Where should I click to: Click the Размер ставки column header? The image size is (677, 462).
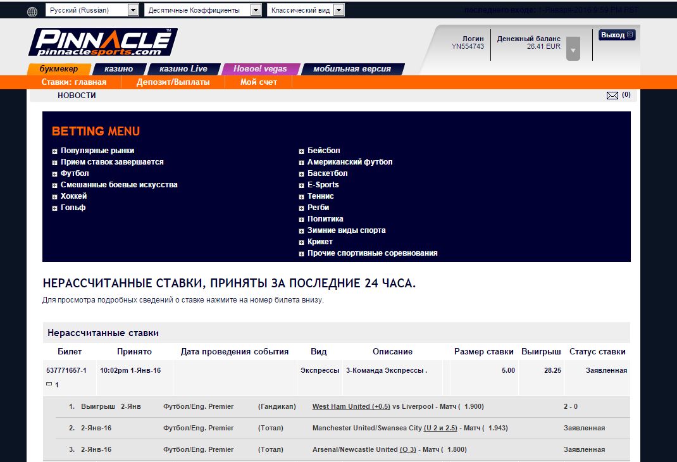[x=483, y=352]
